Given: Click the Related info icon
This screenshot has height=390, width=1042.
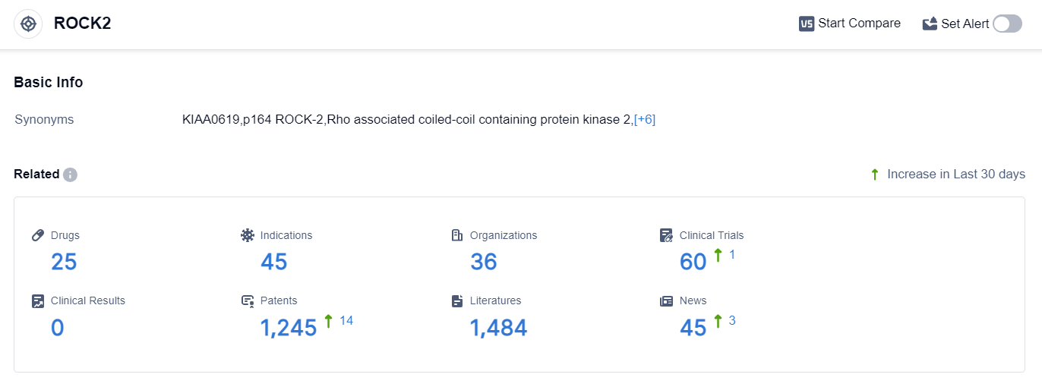Looking at the screenshot, I should point(70,175).
